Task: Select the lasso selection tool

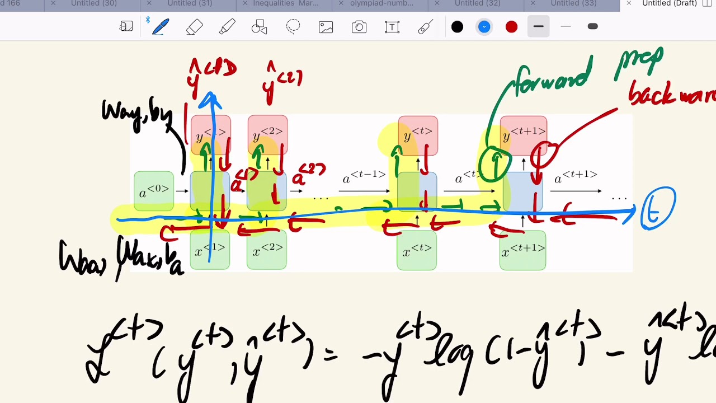Action: click(293, 26)
